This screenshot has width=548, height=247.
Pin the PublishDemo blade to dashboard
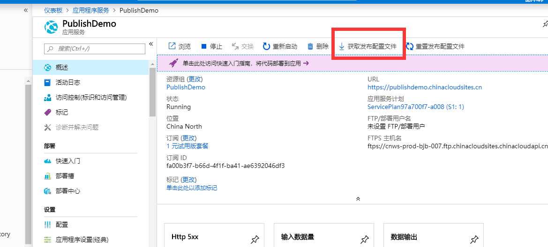545,24
